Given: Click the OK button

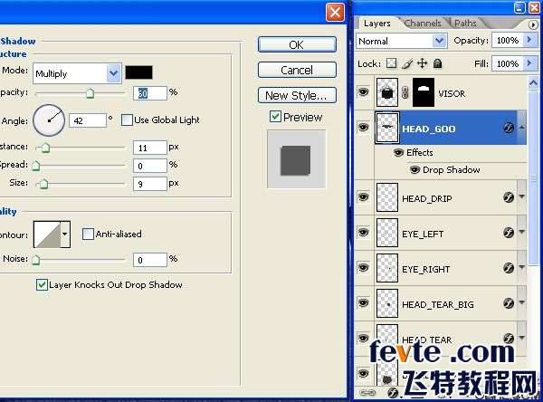Looking at the screenshot, I should [296, 44].
